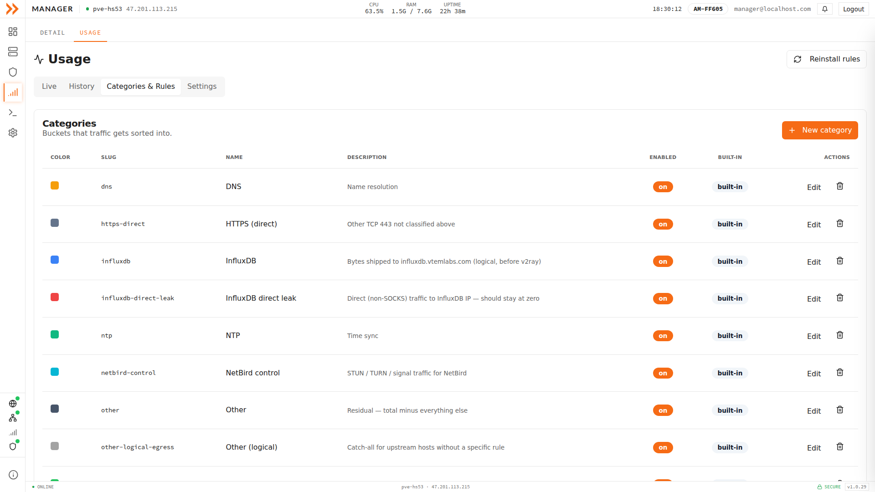This screenshot has width=875, height=492.
Task: Edit the Other (logical) category
Action: coord(813,448)
